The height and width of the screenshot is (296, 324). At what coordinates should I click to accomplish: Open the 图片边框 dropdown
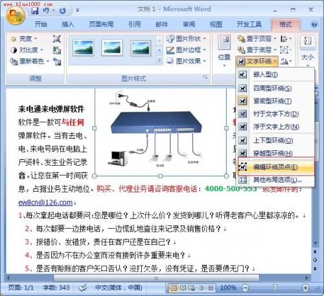point(186,50)
